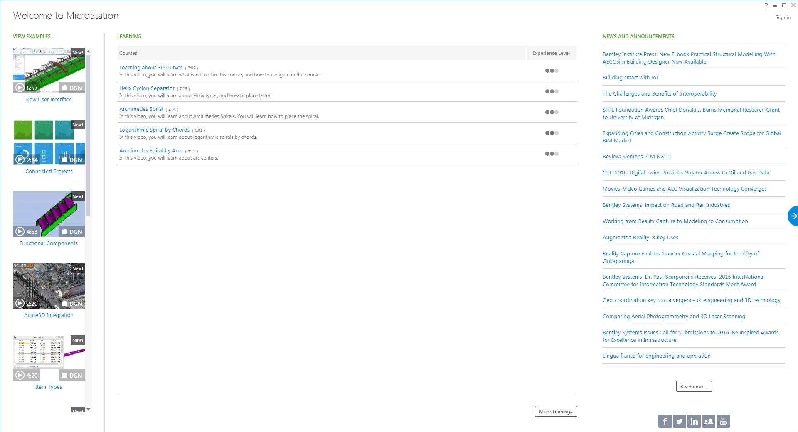Click the Courses column header
This screenshot has height=432, width=798.
[x=322, y=53]
